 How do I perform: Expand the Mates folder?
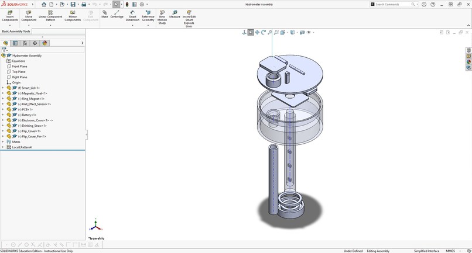pos(3,142)
